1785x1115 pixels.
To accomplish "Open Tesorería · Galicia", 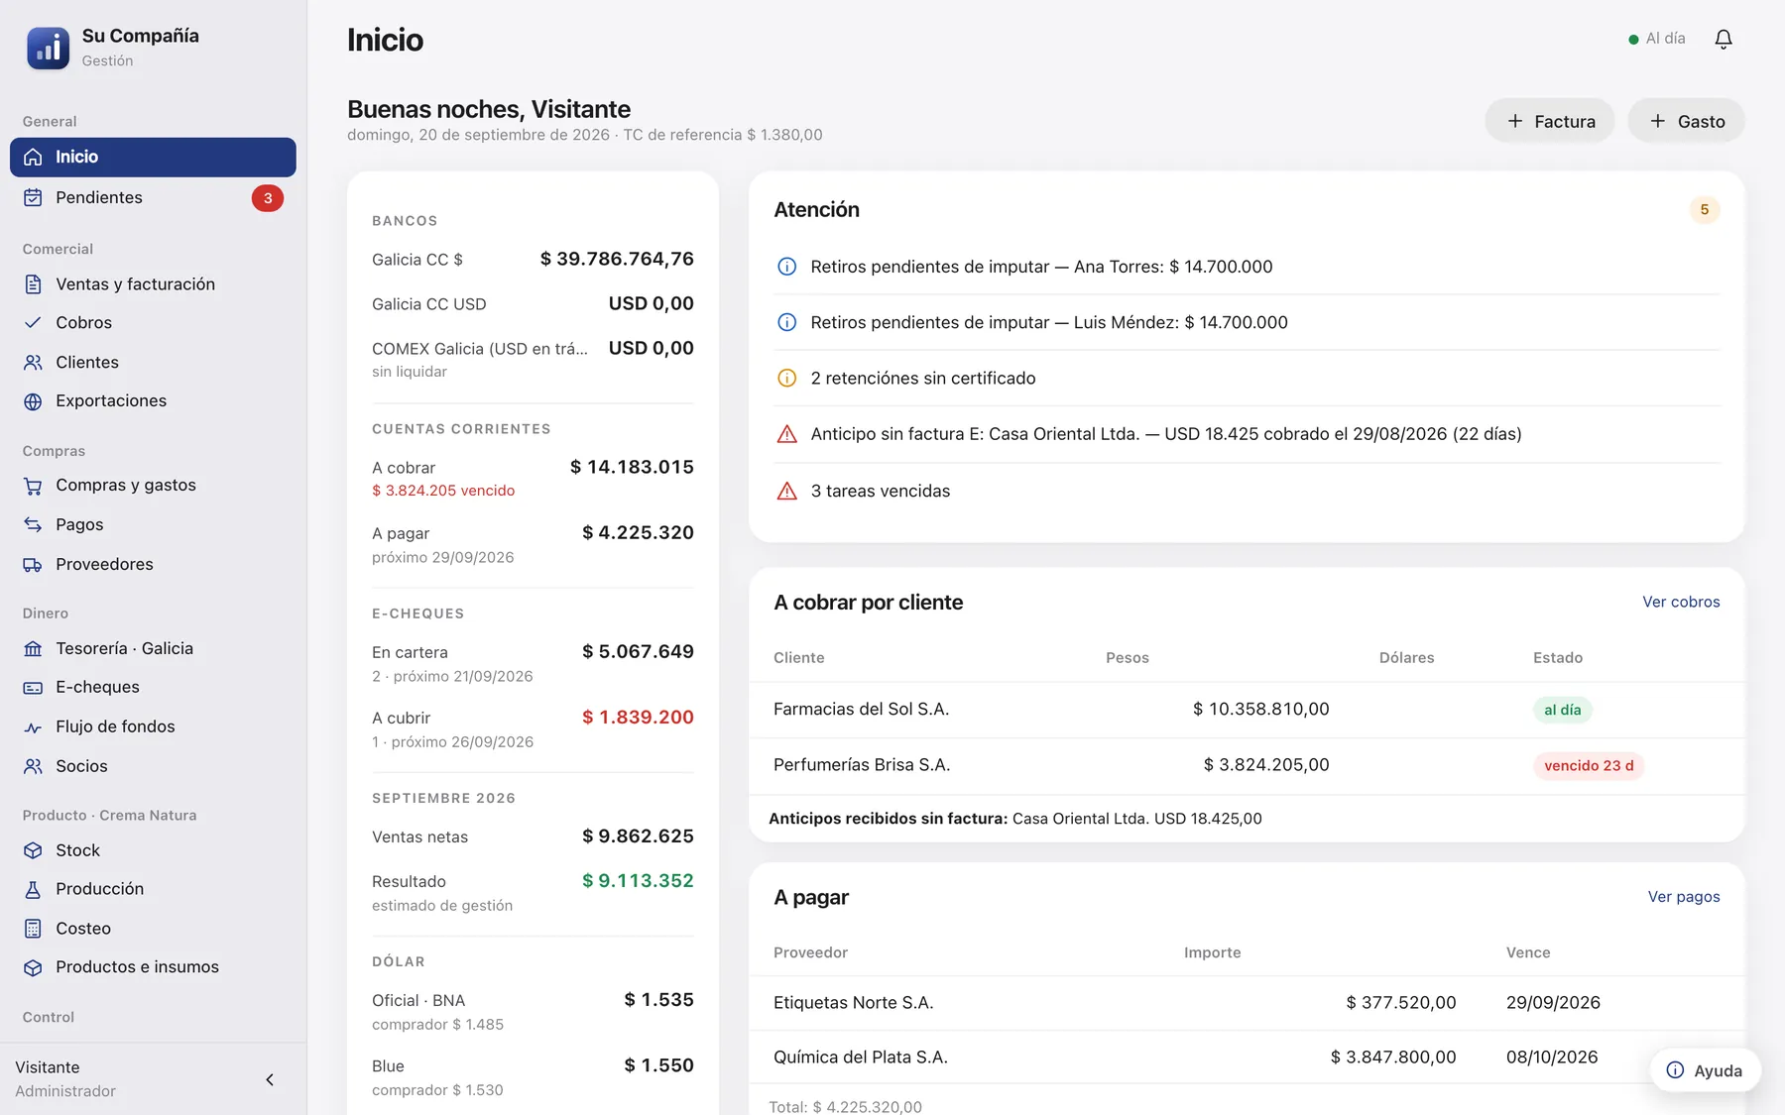I will (x=153, y=649).
